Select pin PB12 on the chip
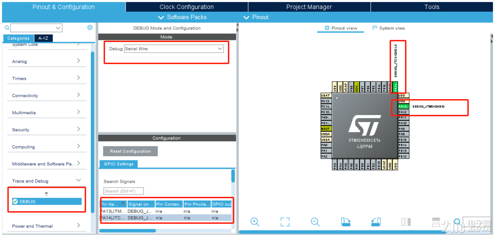The width and height of the screenshot is (495, 235). coord(403,156)
